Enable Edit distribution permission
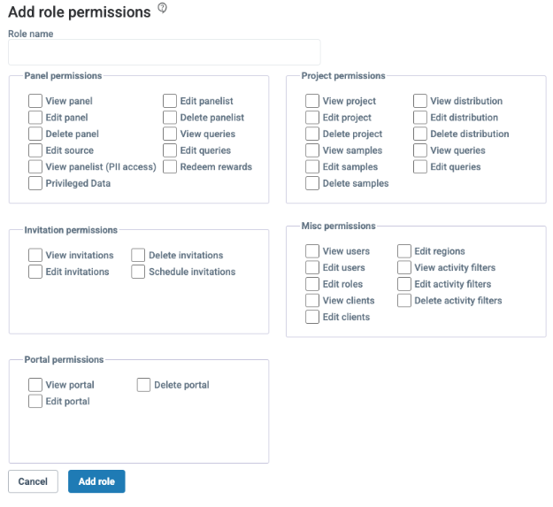553x507 pixels. coord(420,118)
